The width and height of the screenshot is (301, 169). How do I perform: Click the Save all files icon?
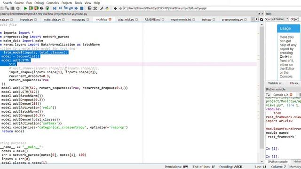7,8
